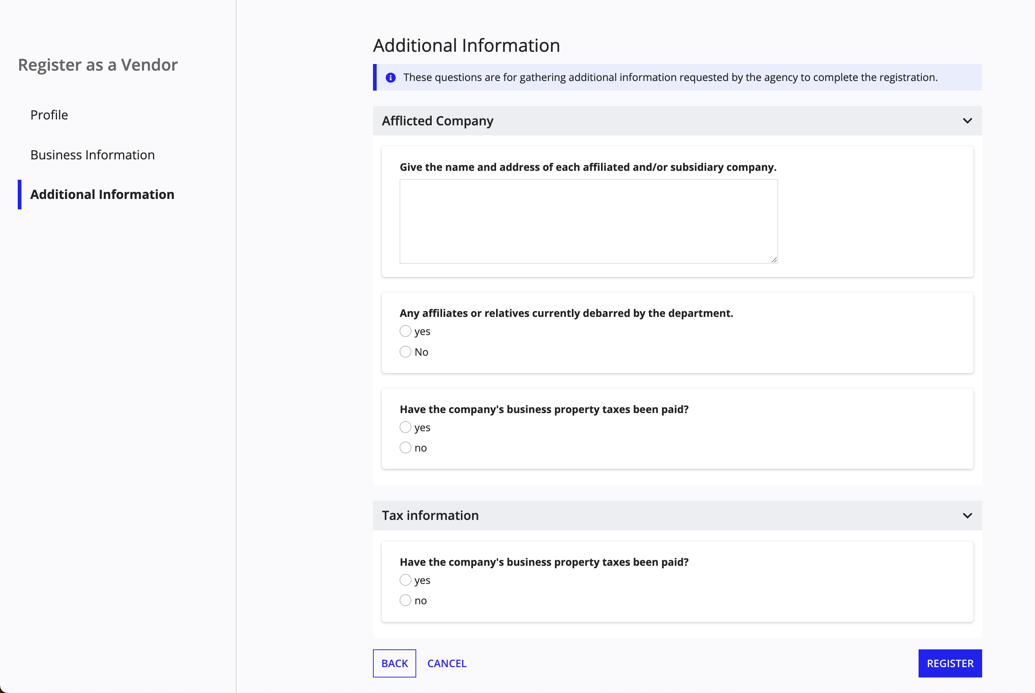
Task: Click the affiliated company name and address textarea
Action: (588, 221)
